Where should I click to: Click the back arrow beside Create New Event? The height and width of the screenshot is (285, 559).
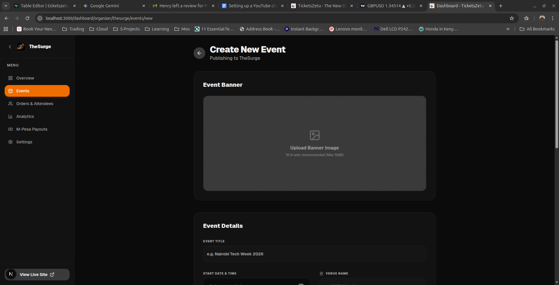(199, 53)
